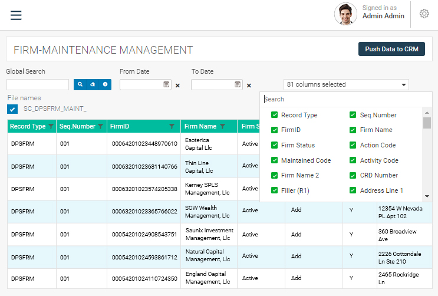This screenshot has width=438, height=296.
Task: Click the 2226 Cottondale Ln address cell
Action: [404, 258]
